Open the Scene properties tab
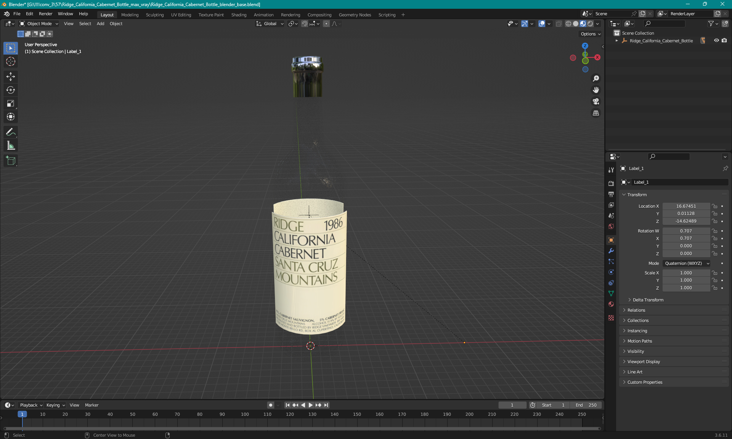The image size is (732, 439). click(611, 216)
